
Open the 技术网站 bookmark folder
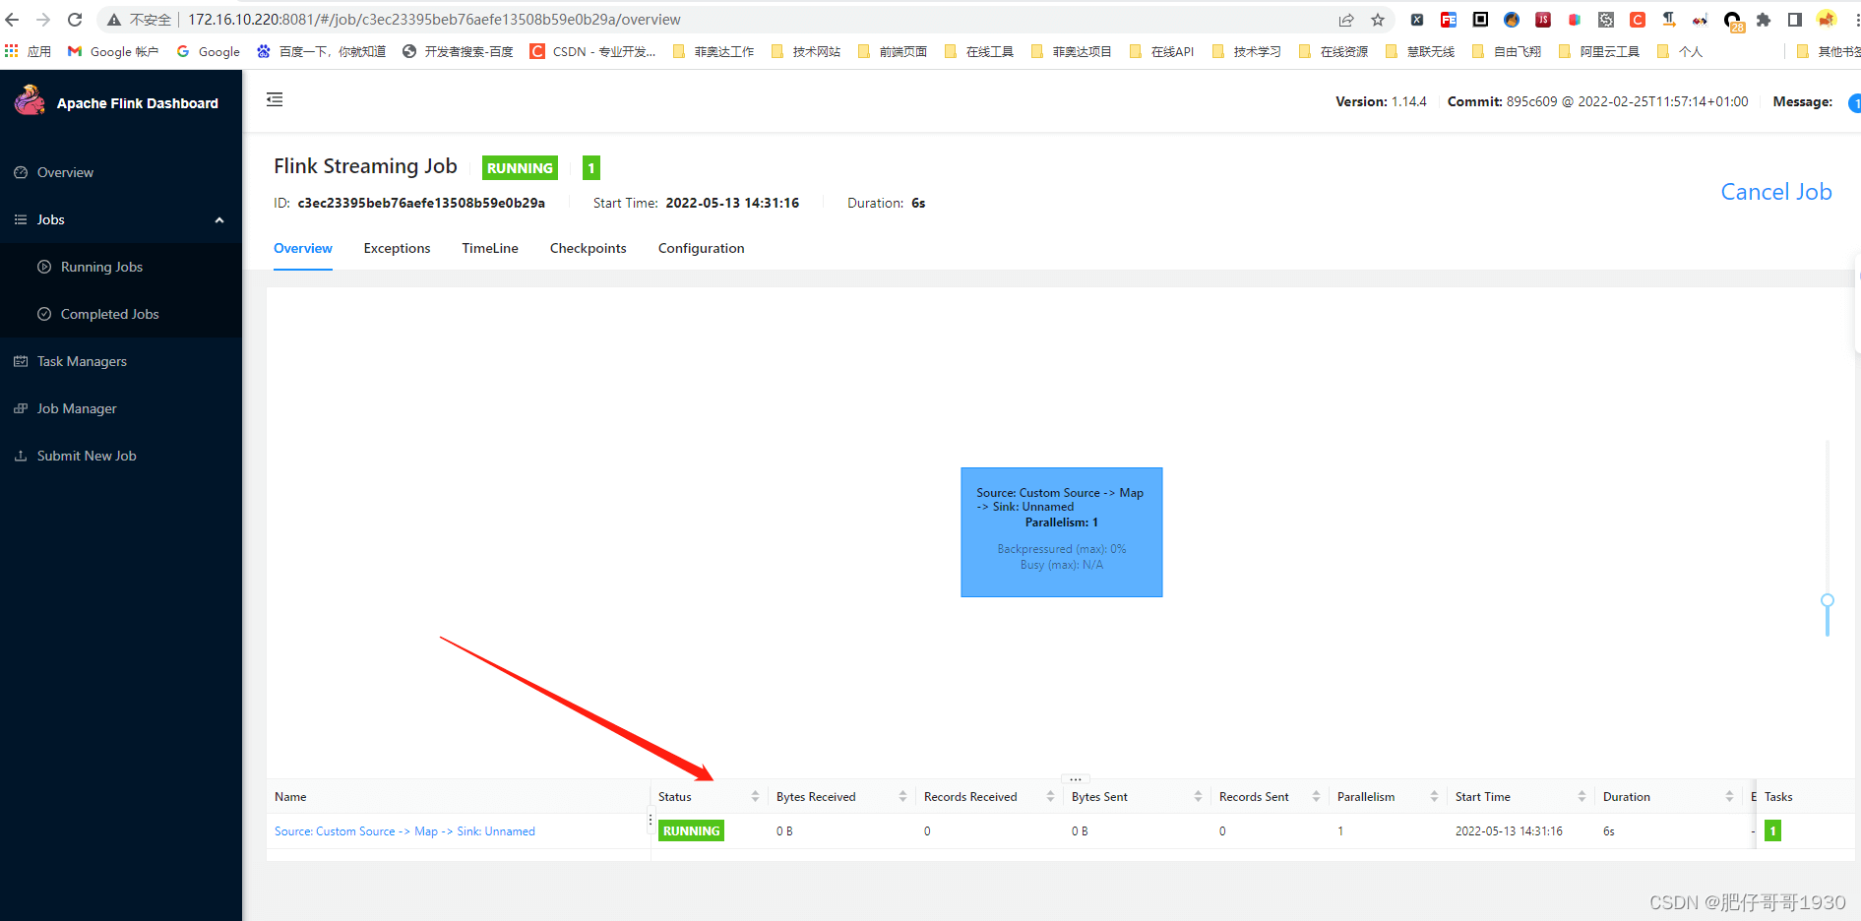pyautogui.click(x=806, y=51)
